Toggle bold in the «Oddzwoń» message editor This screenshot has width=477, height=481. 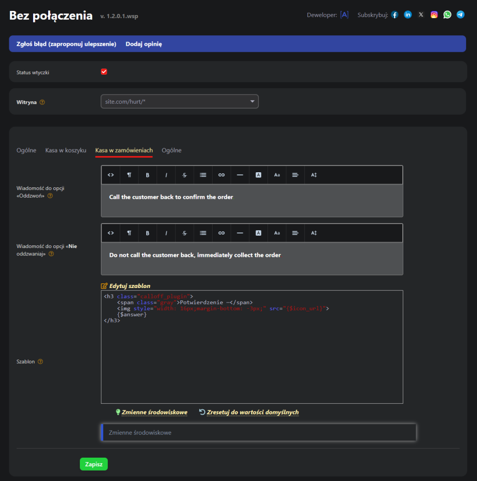(x=148, y=175)
